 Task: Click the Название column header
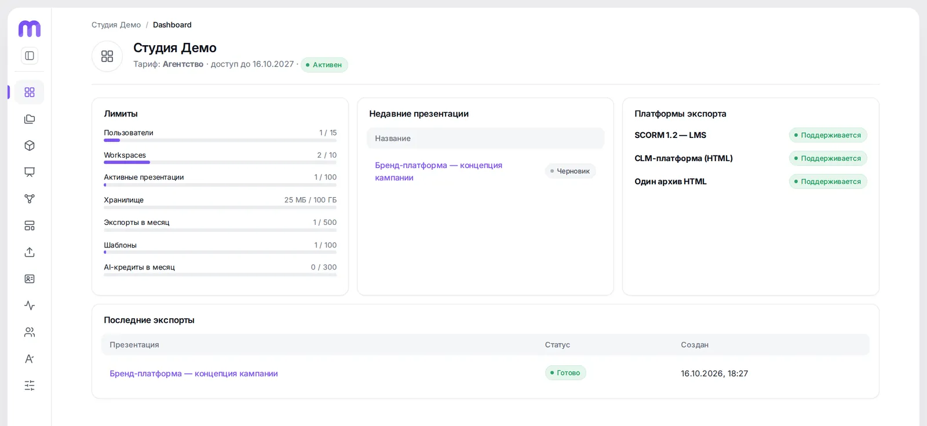click(x=393, y=139)
